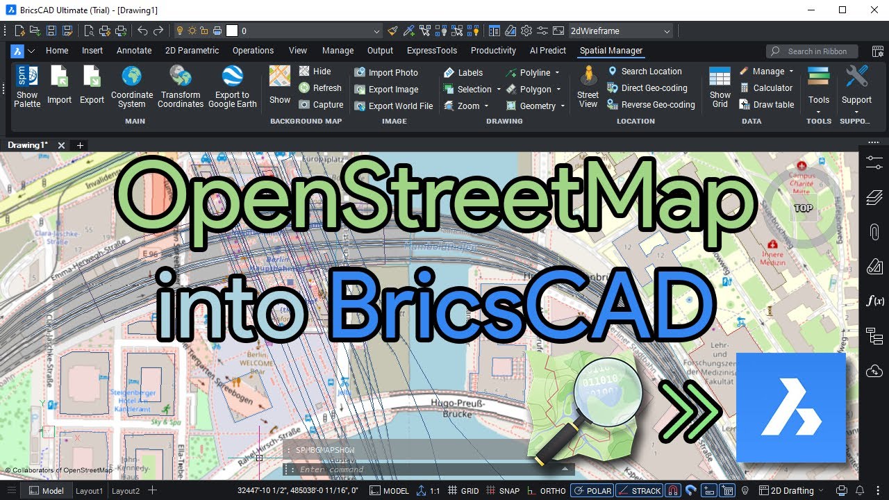The height and width of the screenshot is (500, 889).
Task: Click the Print Preview icon
Action: point(89,31)
